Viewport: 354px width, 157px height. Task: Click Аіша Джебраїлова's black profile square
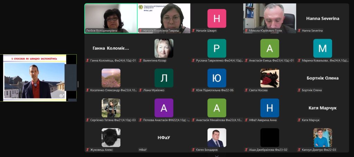(270, 138)
